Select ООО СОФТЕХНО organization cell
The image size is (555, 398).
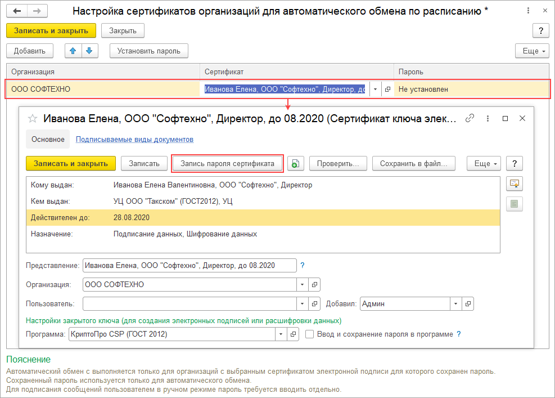coord(103,90)
